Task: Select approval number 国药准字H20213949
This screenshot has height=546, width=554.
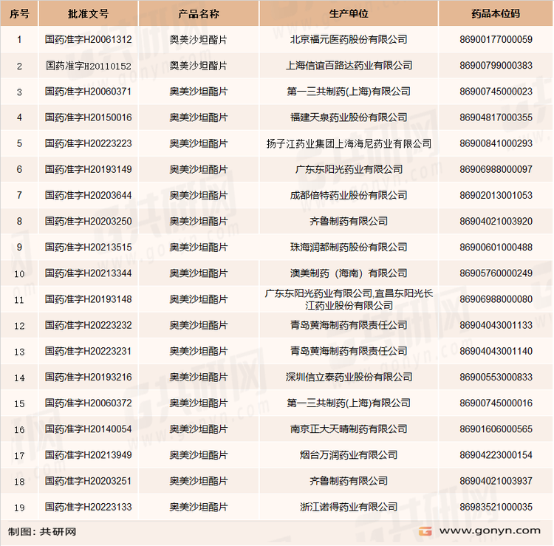Action: pos(89,455)
